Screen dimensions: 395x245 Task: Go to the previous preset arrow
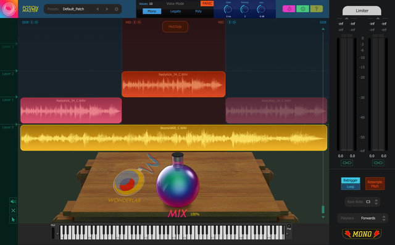click(x=98, y=9)
